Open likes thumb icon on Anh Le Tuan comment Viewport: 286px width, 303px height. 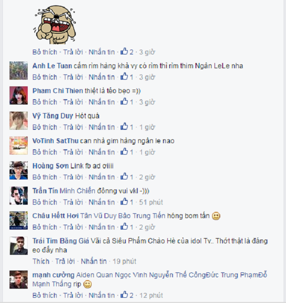tap(124, 77)
